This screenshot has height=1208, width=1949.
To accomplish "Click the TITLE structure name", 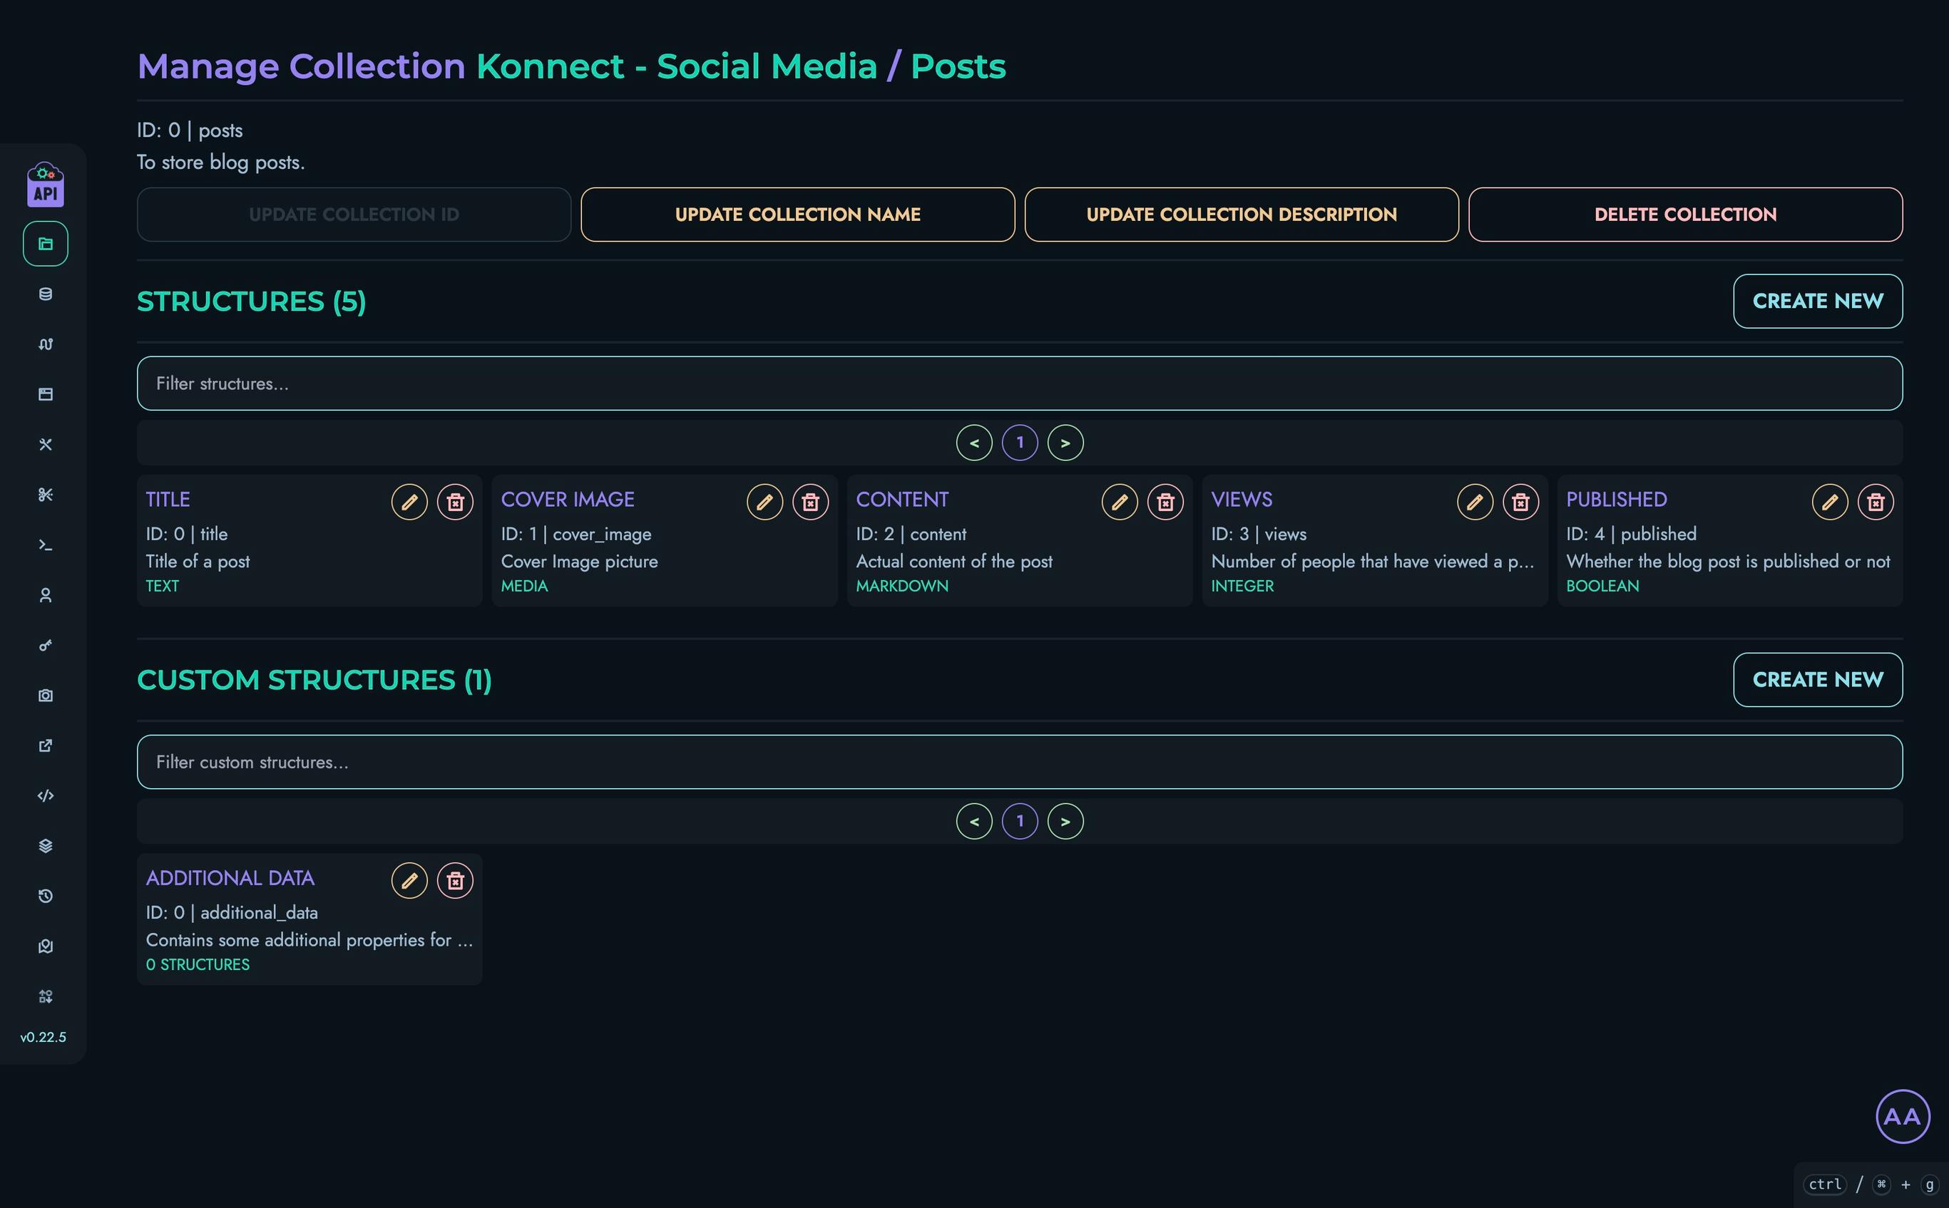I will (x=168, y=500).
